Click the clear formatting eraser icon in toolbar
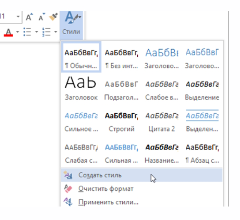 tap(53, 17)
